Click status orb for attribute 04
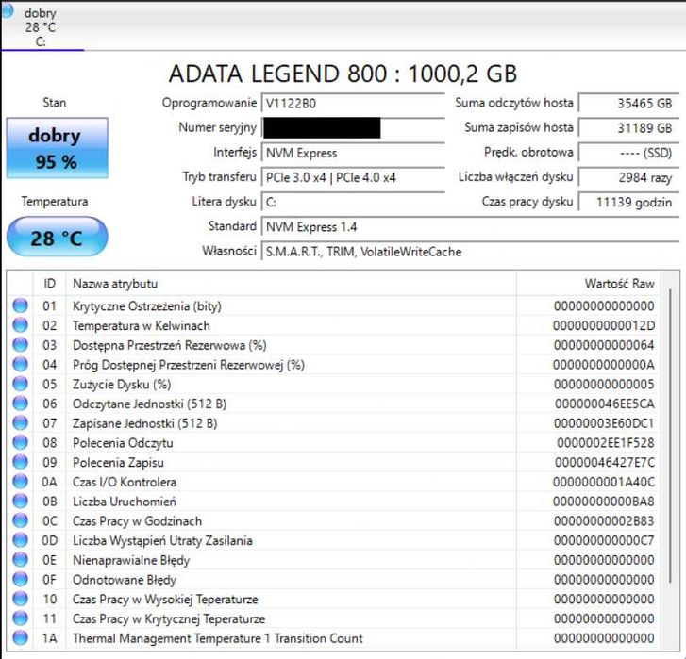The image size is (686, 659). point(20,364)
